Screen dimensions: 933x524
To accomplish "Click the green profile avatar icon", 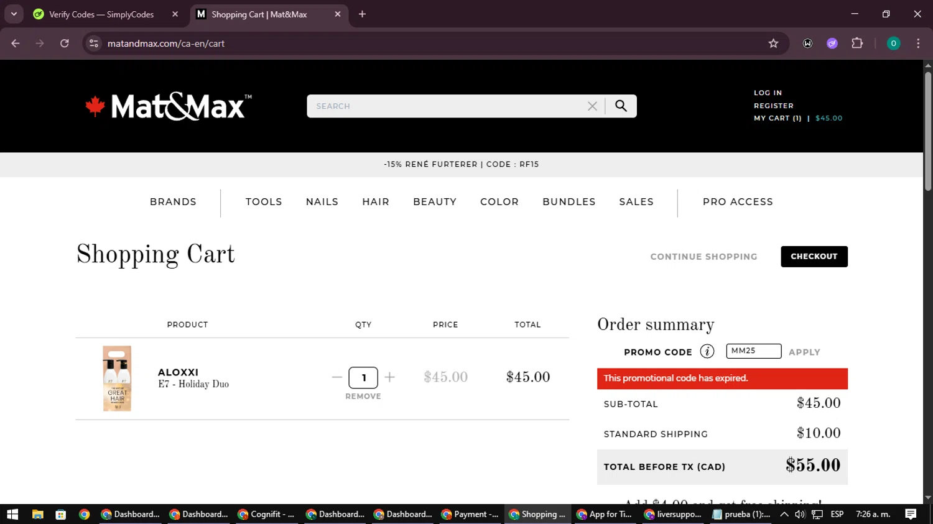I will click(x=893, y=44).
